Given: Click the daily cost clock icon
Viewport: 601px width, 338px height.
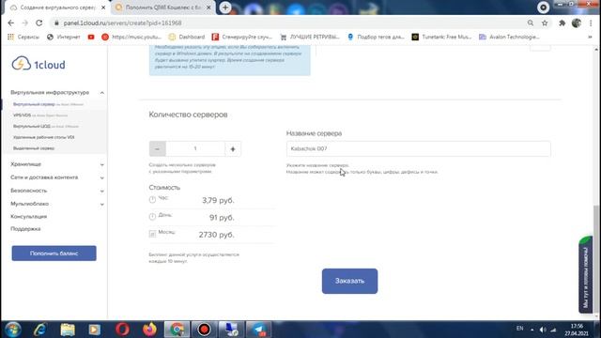Looking at the screenshot, I should [152, 217].
